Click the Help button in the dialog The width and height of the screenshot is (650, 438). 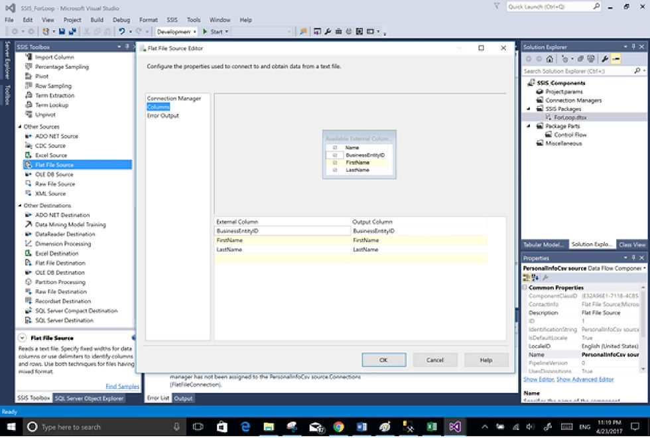pyautogui.click(x=486, y=360)
